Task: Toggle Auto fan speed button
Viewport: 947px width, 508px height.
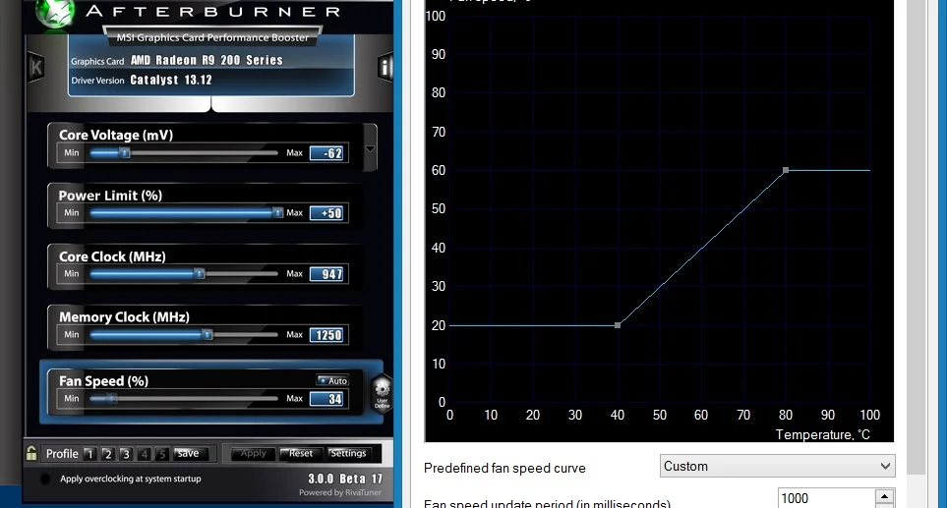Action: [x=332, y=380]
